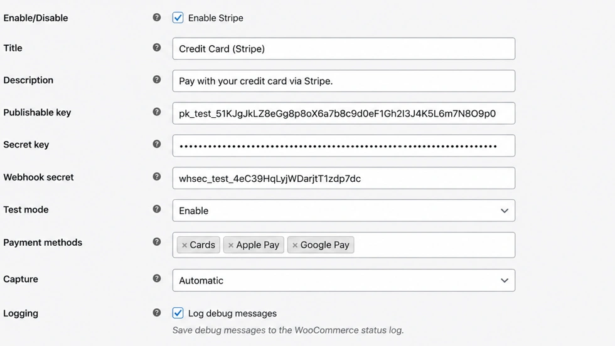
Task: Remove the Google Pay tag
Action: (295, 245)
